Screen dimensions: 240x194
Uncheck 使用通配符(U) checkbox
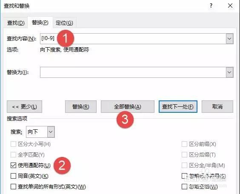click(13, 165)
